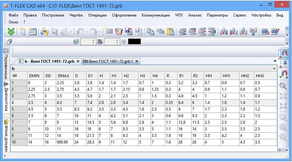Screen dimensions: 292x162
Task: Open the Переменные side panel tab
Action: (x=6, y=64)
